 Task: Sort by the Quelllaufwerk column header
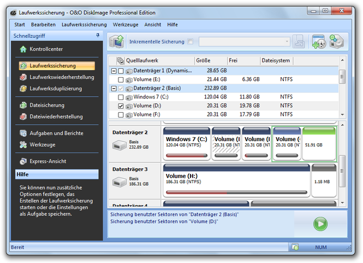tap(160, 61)
